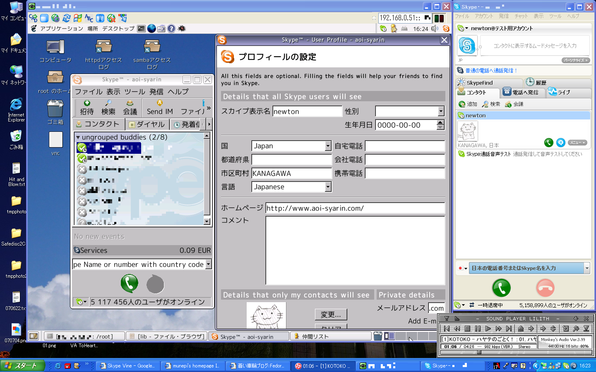
Task: Click the Lilith player seek slider handle
Action: (479, 353)
